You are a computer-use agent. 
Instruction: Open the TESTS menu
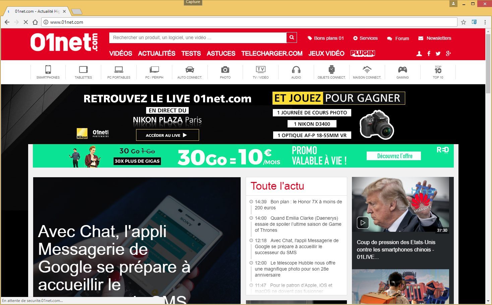[x=191, y=54]
